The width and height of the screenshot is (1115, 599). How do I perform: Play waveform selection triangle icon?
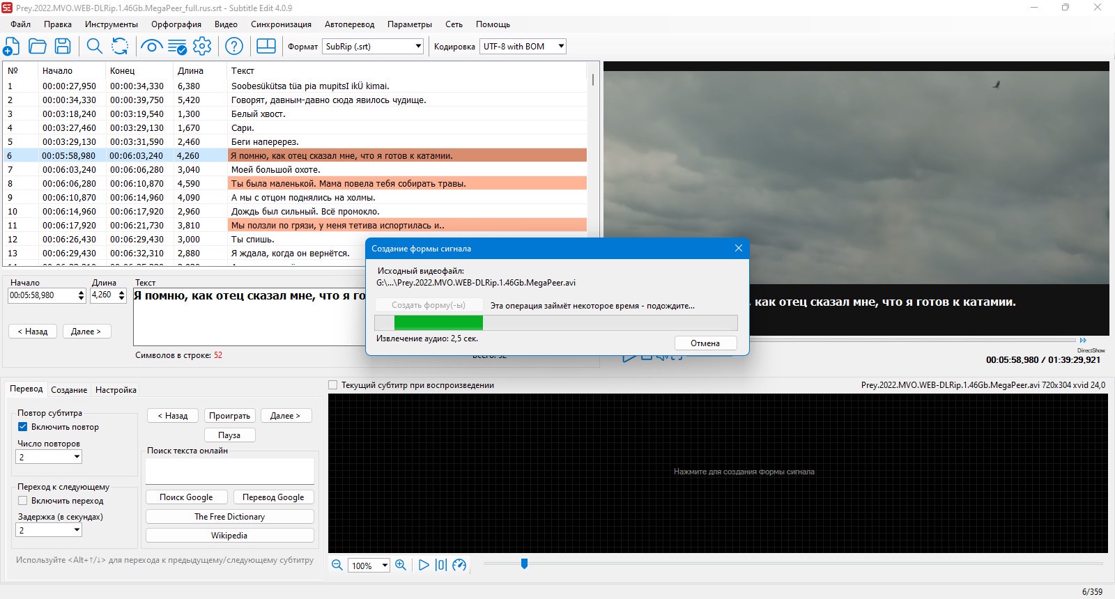pyautogui.click(x=424, y=565)
